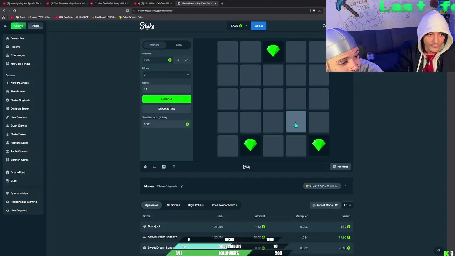455x256 pixels.
Task: Switch to Mines Game browser tab
Action: (x=197, y=4)
